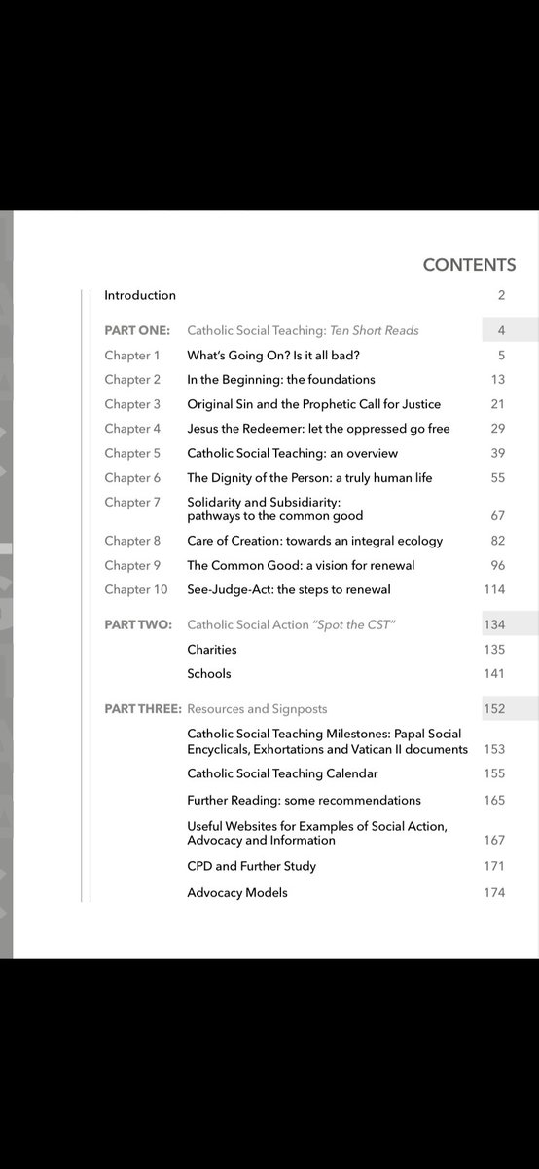Open Catholic Social Teaching: an overview

pos(292,453)
